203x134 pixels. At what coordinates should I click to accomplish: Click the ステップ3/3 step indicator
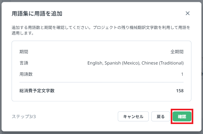coord(24,117)
